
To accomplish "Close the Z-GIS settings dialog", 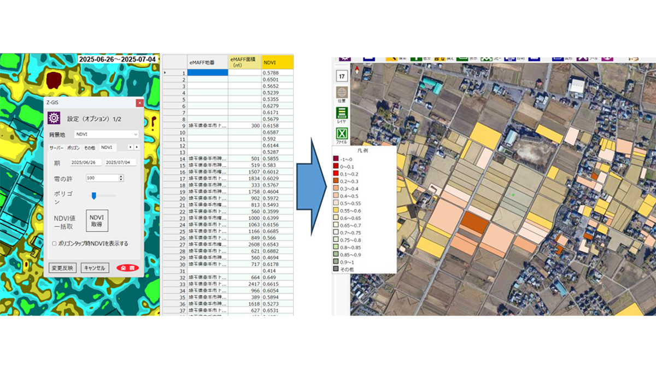I will [x=140, y=102].
